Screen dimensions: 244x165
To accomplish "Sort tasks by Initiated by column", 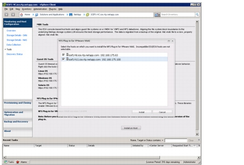I will 139,146.
